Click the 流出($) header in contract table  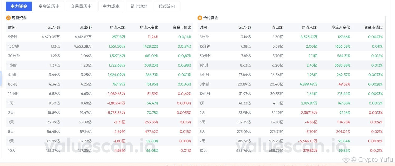click(x=278, y=27)
